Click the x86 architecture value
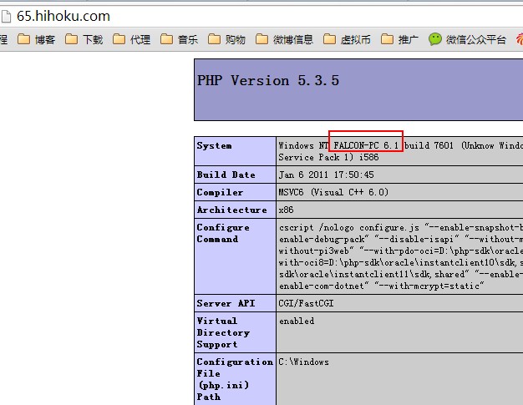The width and height of the screenshot is (523, 405). click(287, 210)
